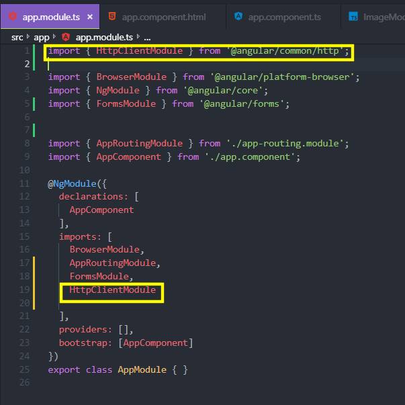405x405 pixels.
Task: Open the app breadcrumb segment
Action: pos(42,38)
